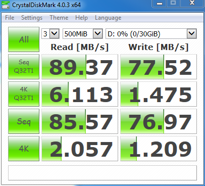Open the Help menu
The height and width of the screenshot is (186, 205).
(81, 18)
